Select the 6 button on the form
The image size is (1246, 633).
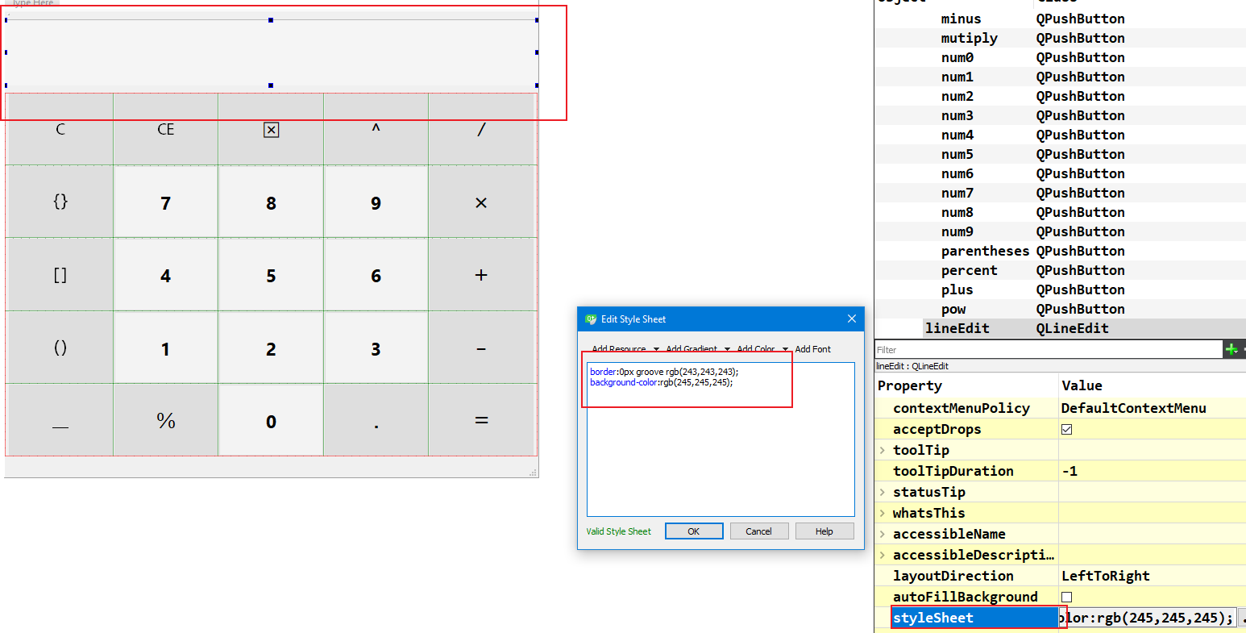pyautogui.click(x=376, y=276)
